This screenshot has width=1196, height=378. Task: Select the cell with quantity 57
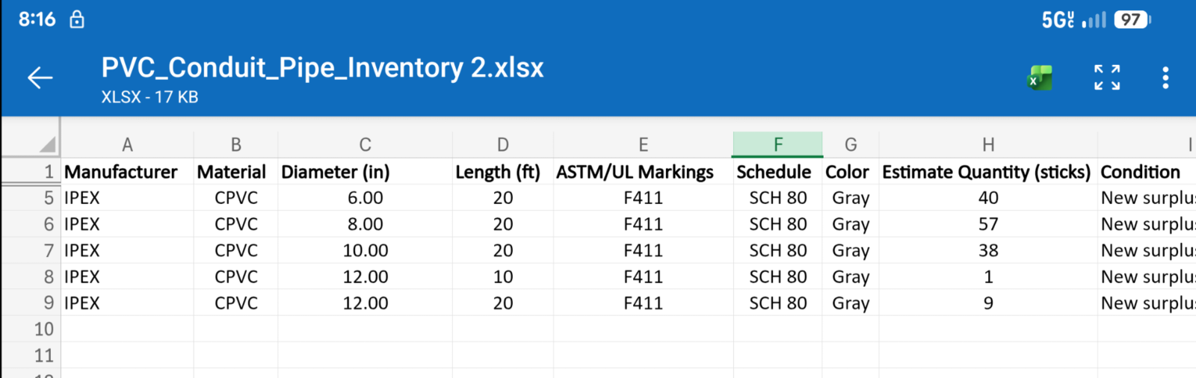click(987, 224)
